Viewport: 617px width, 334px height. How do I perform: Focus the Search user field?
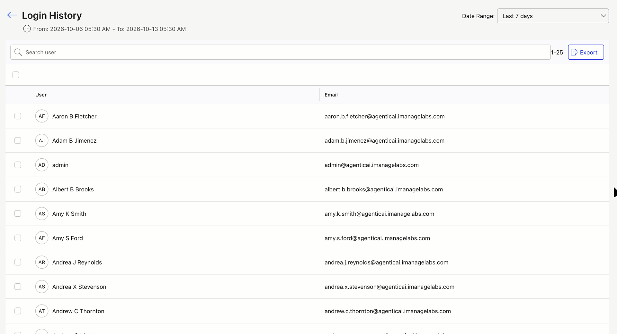tap(280, 52)
